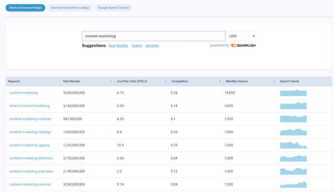The height and width of the screenshot is (192, 334).
Task: Click trend chart for 'content marketing examples'
Action: tap(293, 171)
